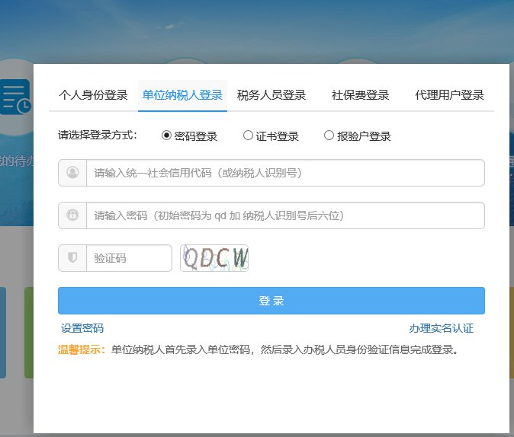Select the 报验户登录 radio option

coord(329,136)
